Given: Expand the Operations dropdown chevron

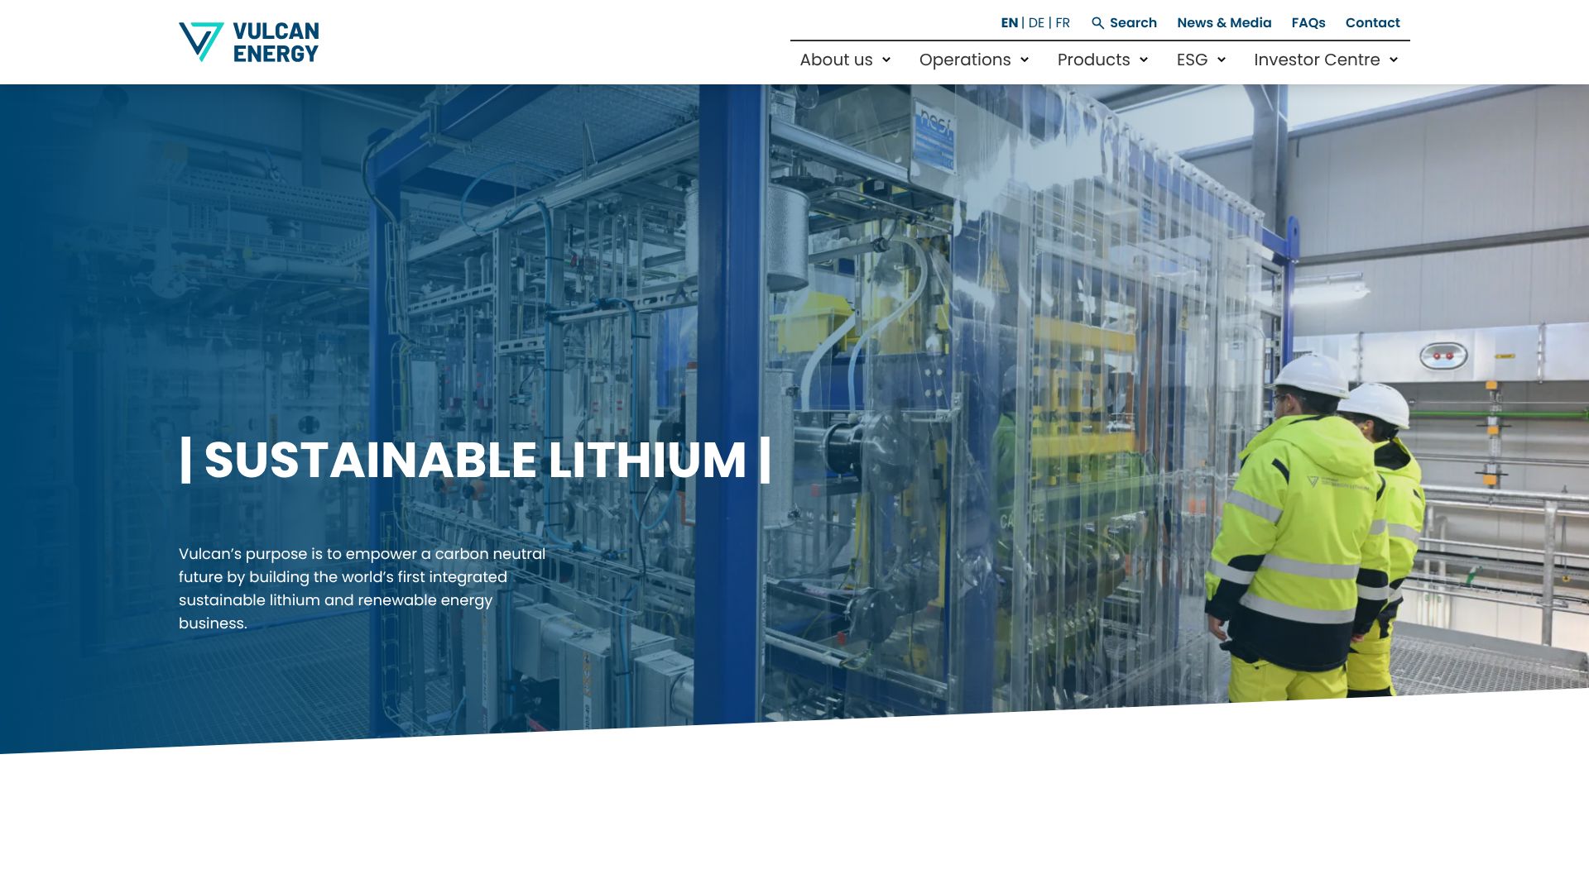Looking at the screenshot, I should (x=1025, y=60).
